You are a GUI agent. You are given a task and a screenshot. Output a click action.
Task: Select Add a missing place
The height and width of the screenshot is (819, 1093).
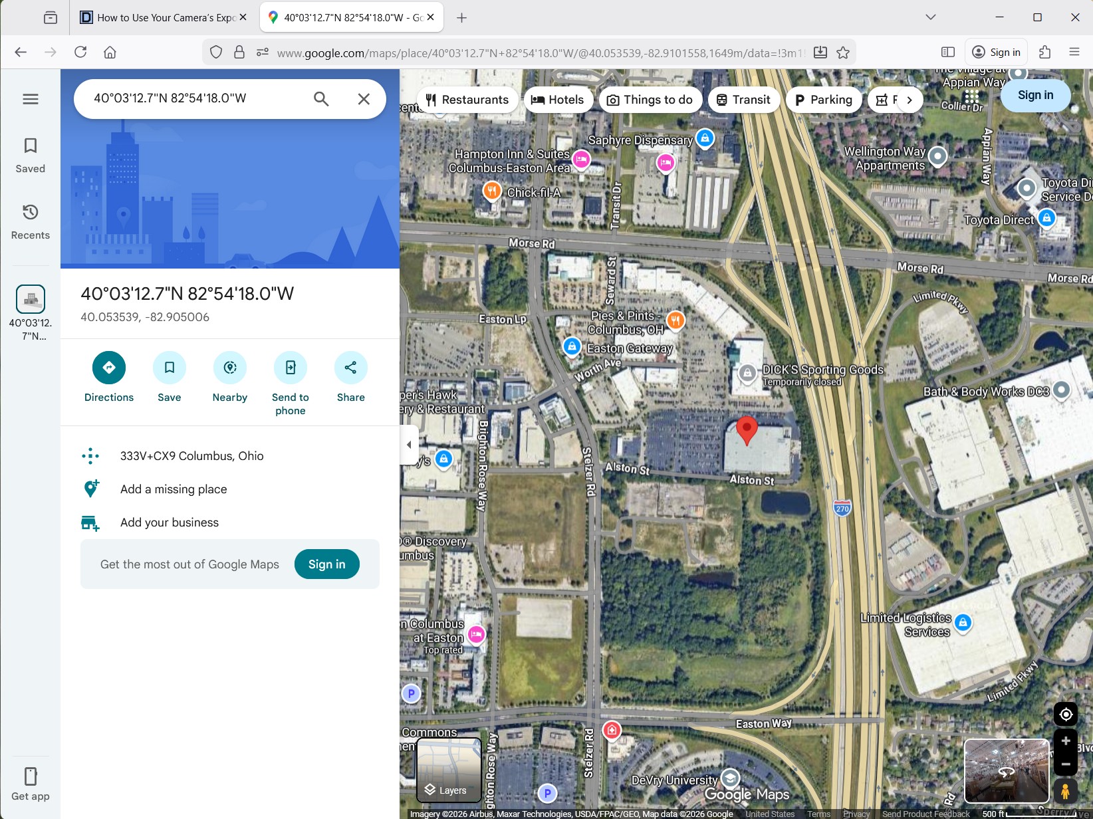(174, 489)
